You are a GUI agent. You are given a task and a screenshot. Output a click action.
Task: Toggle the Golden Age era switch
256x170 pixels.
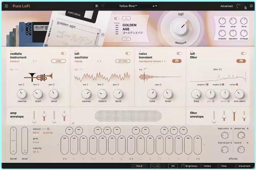(x=116, y=18)
